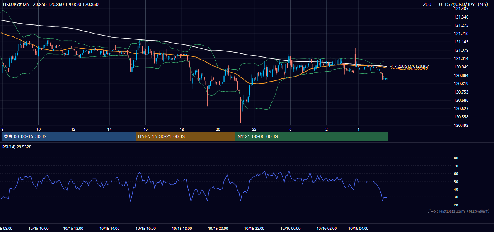Image resolution: width=494 pixels, height=232 pixels.
Task: Click price axis label 120.492
Action: click(x=461, y=125)
